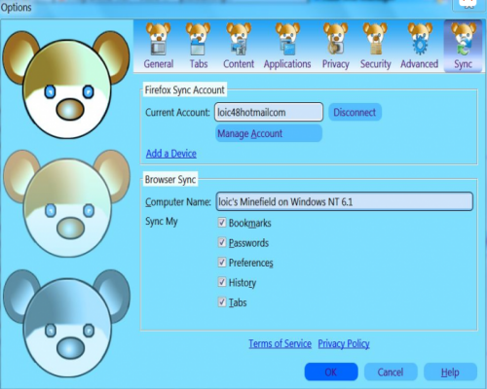Click the Cancel button

391,371
